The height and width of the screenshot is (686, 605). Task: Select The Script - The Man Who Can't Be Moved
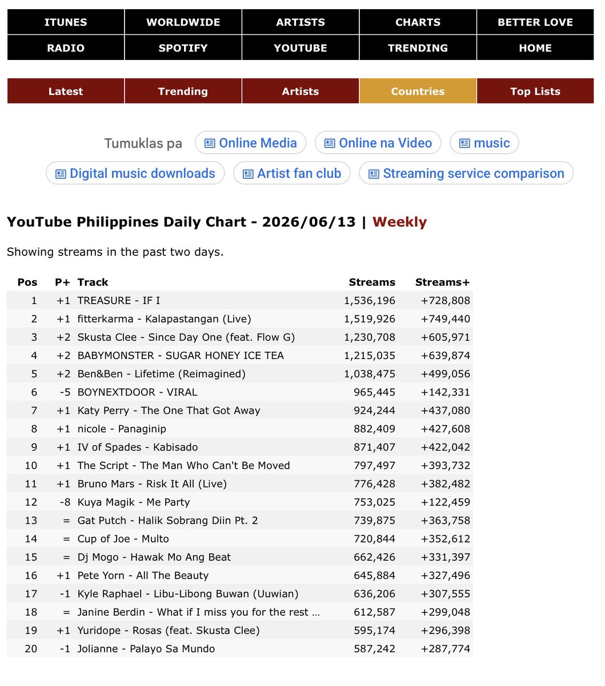184,465
